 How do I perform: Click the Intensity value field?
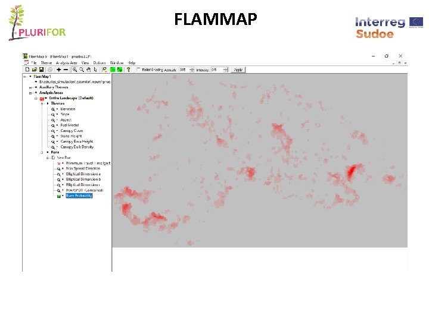(x=217, y=70)
